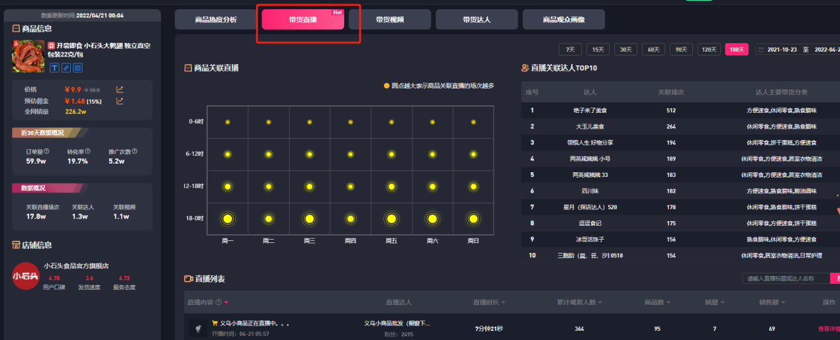Viewport: 840px width, 340px height.
Task: Sort live list by 累计观看人数 column
Action: (579, 302)
